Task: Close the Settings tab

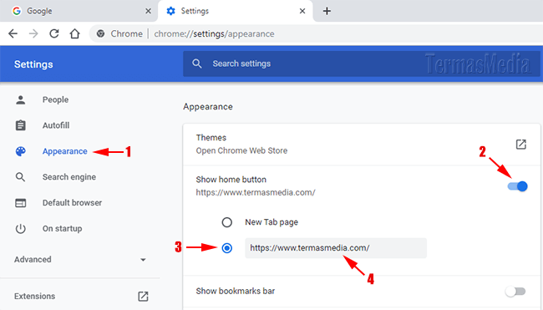Action: click(302, 11)
